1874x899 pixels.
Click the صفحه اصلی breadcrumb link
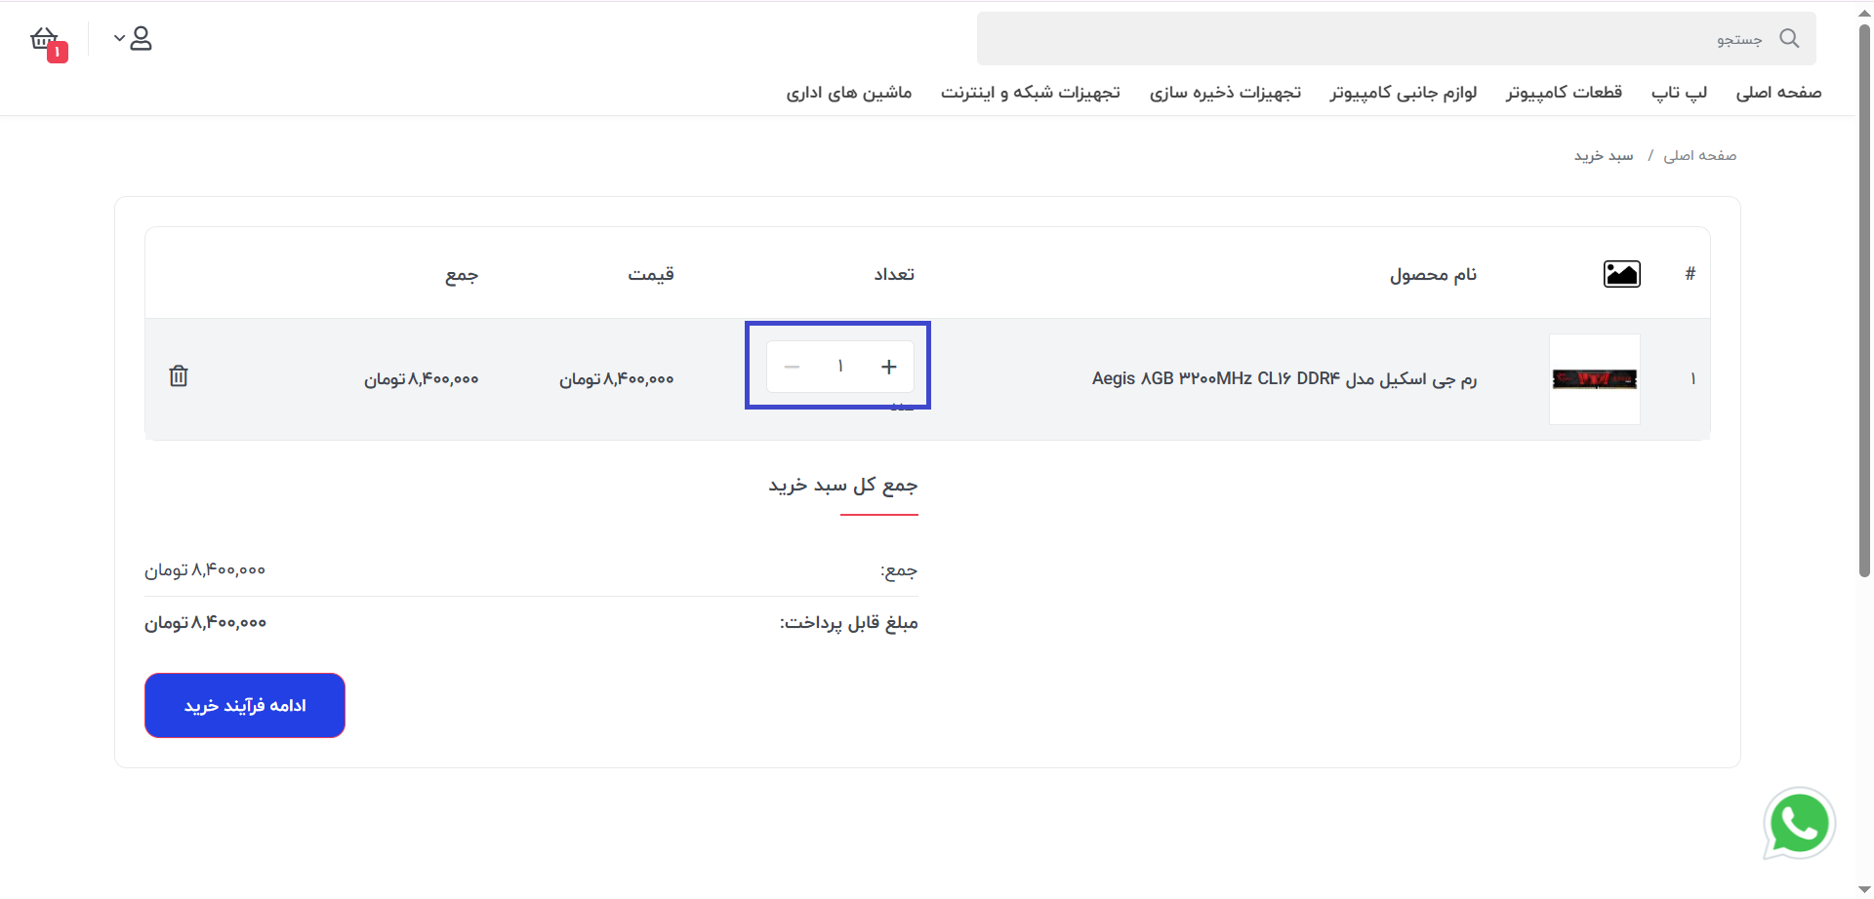(x=1699, y=155)
